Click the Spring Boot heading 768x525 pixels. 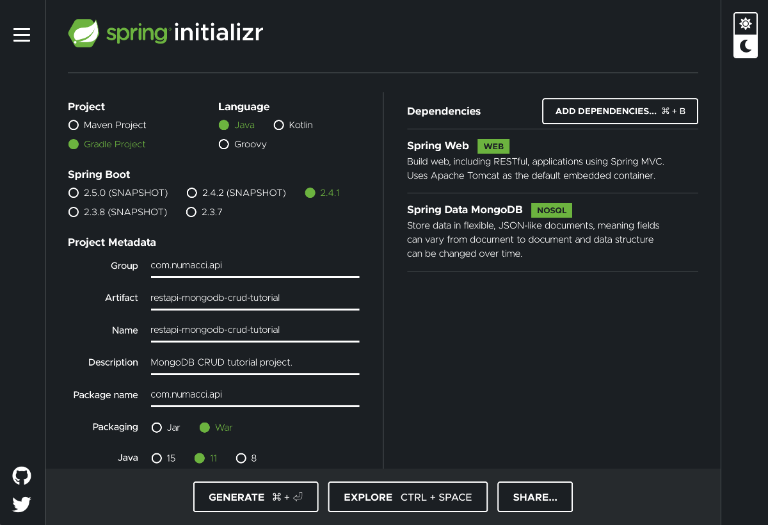click(99, 175)
